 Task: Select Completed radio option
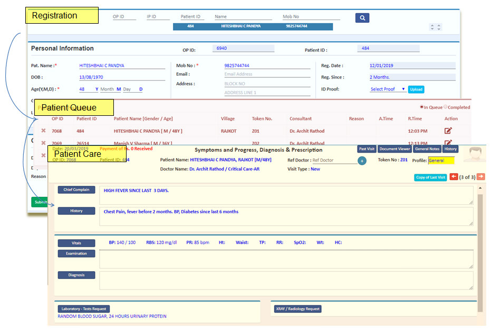[446, 107]
